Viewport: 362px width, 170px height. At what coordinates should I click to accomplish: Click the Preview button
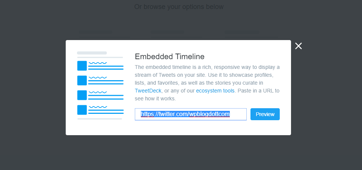(x=265, y=114)
